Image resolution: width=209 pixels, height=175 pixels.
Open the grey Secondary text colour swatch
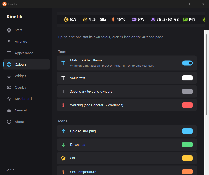pyautogui.click(x=187, y=91)
